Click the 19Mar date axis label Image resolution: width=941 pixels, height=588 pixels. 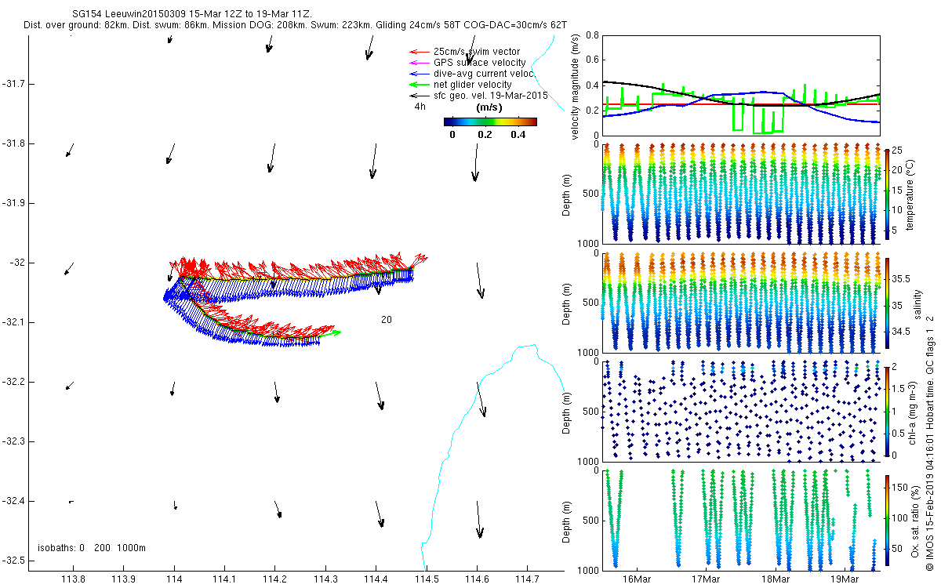tap(843, 579)
